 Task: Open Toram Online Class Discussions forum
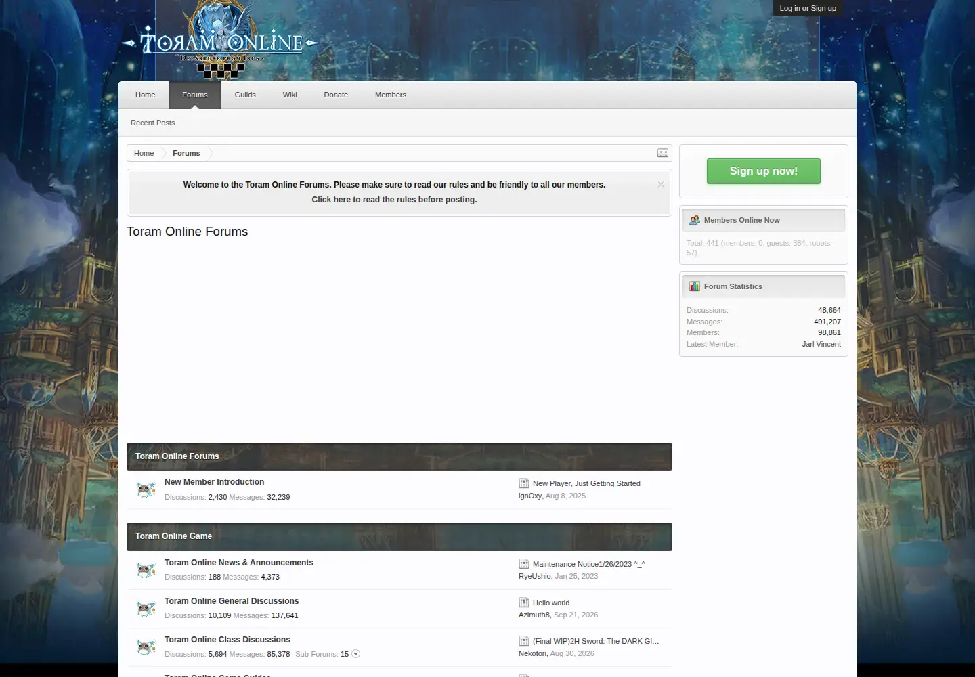pyautogui.click(x=227, y=640)
